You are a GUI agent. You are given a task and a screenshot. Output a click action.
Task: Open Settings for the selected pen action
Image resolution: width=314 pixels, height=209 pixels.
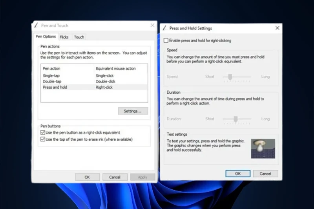click(x=133, y=111)
